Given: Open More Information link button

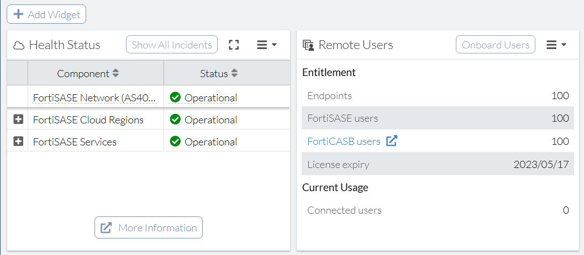Looking at the screenshot, I should [x=149, y=227].
